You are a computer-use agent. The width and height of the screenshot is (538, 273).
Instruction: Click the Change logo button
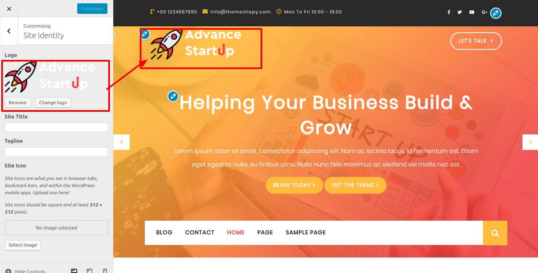click(x=53, y=103)
